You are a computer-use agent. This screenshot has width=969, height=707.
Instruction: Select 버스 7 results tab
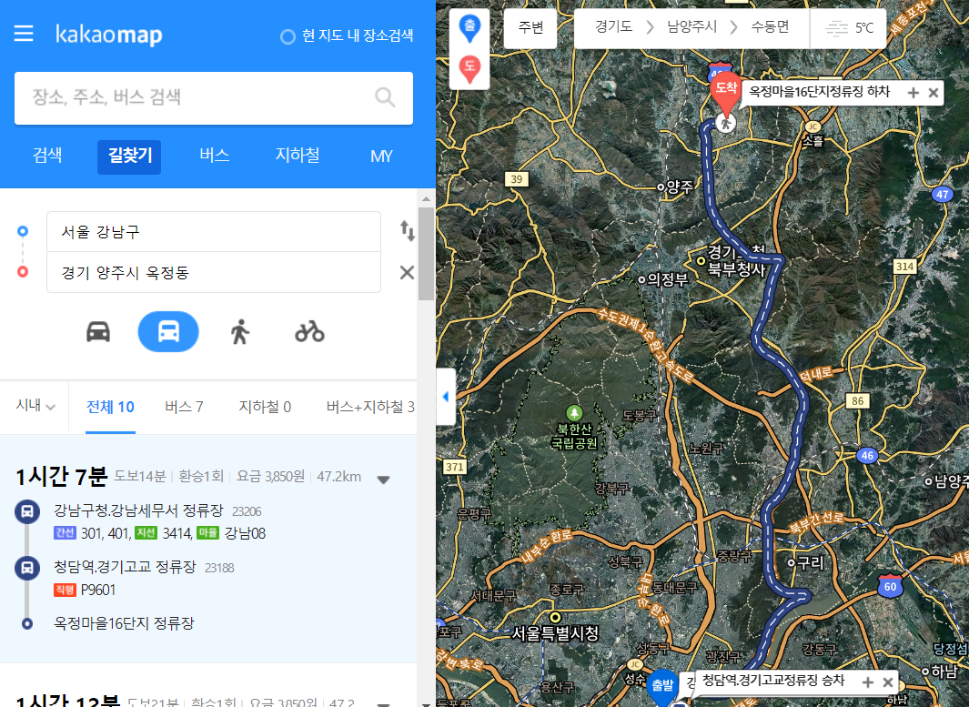(184, 407)
